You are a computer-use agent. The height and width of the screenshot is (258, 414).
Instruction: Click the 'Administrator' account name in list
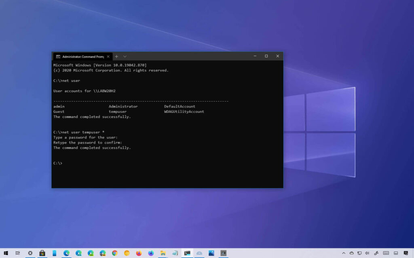pyautogui.click(x=123, y=106)
